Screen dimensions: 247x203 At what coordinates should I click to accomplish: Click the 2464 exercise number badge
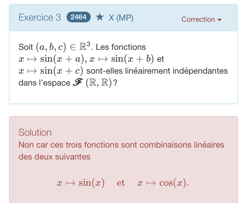tap(78, 17)
